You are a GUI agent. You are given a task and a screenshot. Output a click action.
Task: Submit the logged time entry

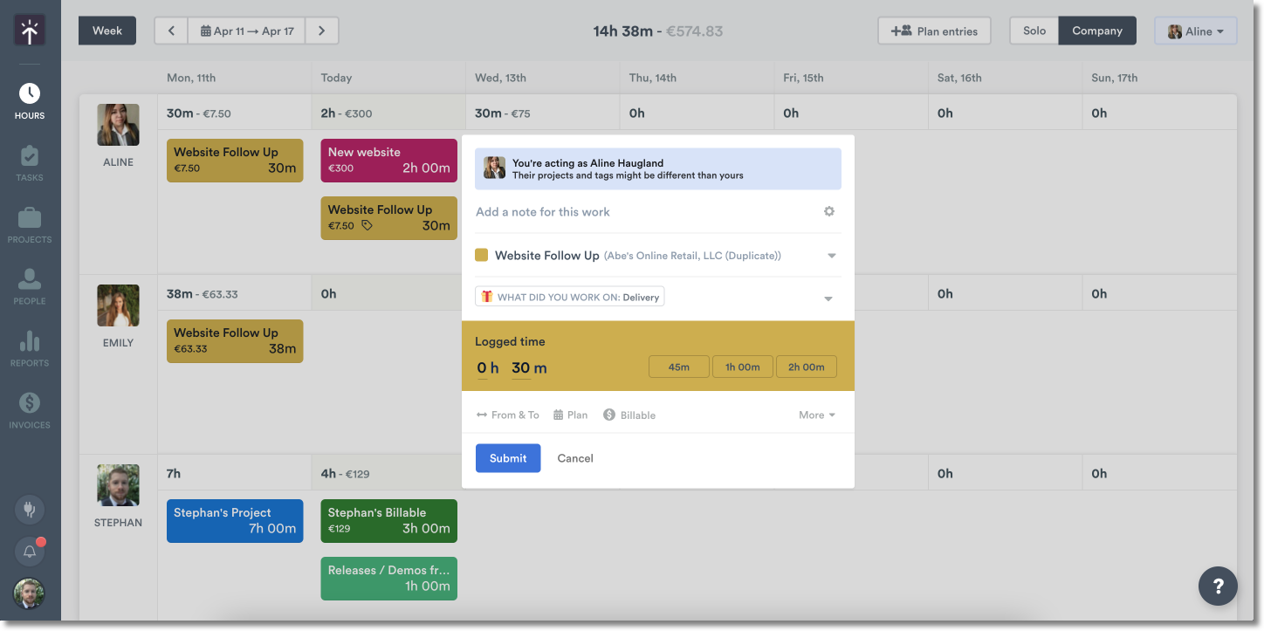click(508, 457)
